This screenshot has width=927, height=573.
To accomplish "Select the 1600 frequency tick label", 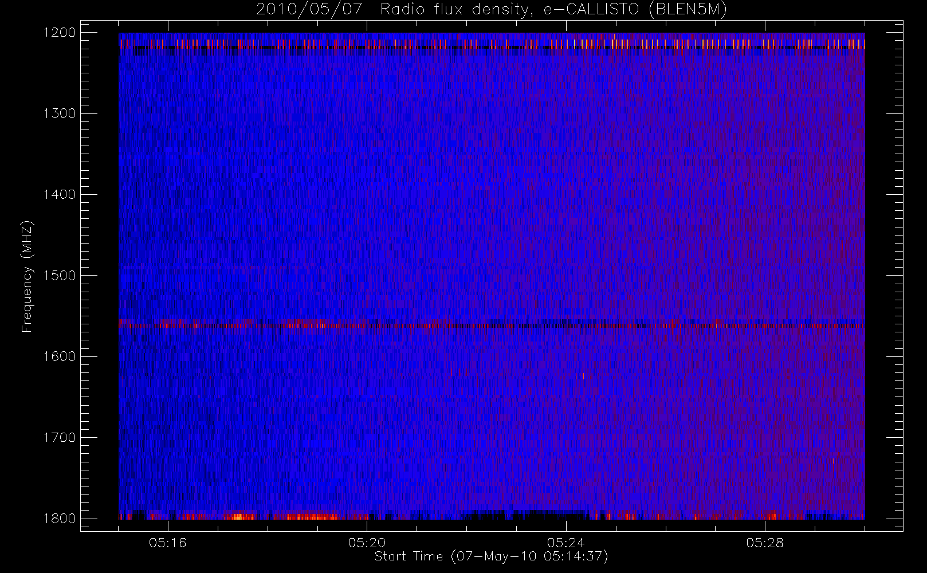I will click(60, 356).
